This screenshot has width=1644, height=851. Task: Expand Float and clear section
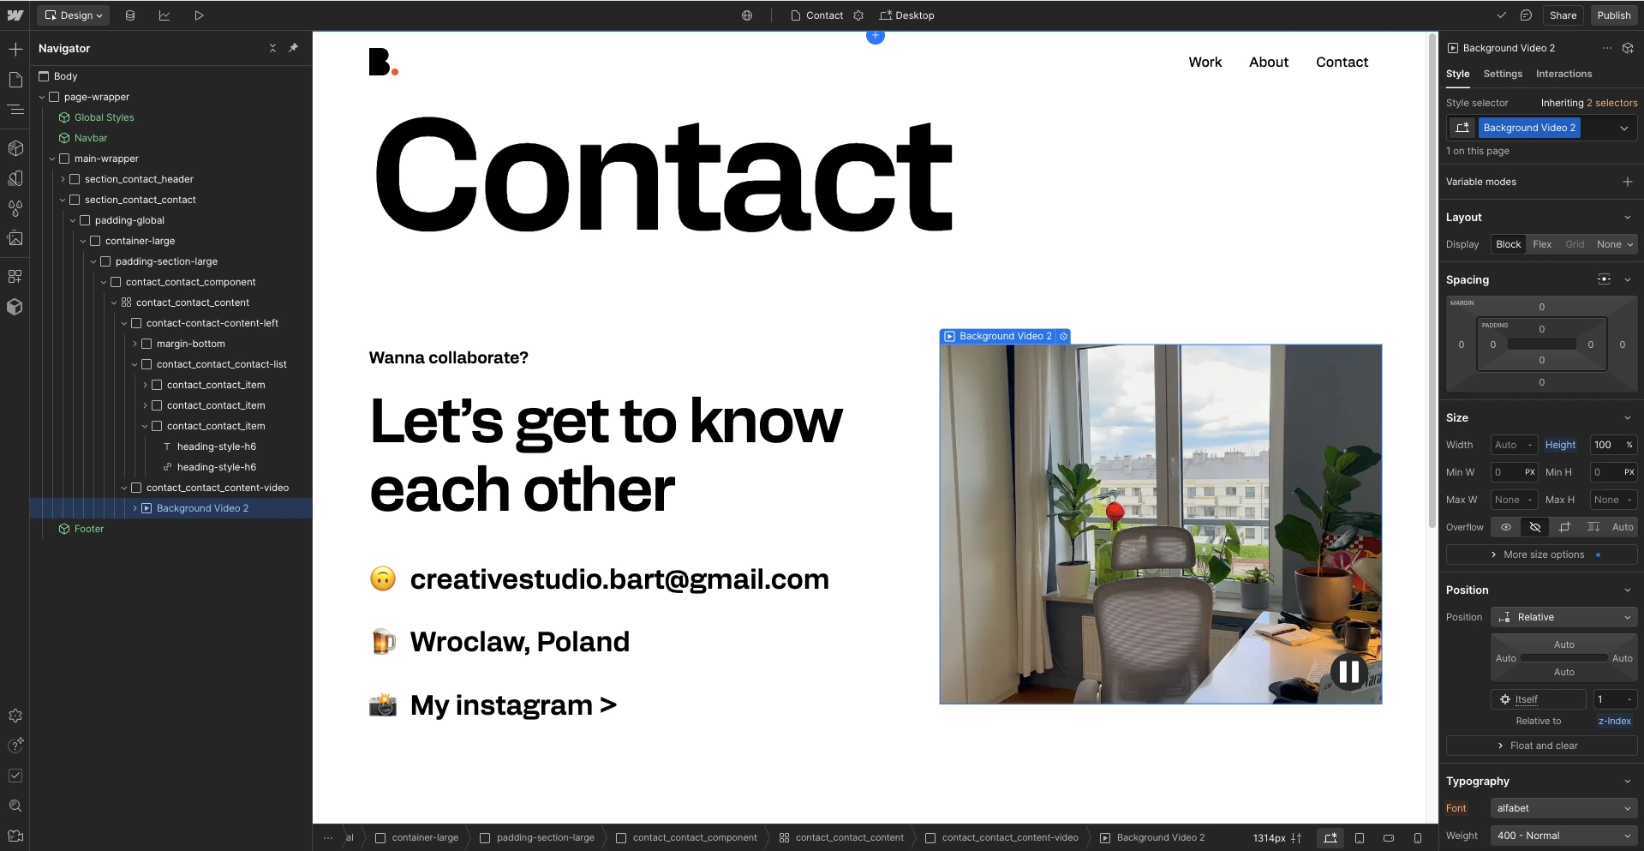[x=1541, y=746]
